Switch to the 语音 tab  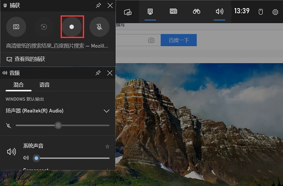pos(44,85)
